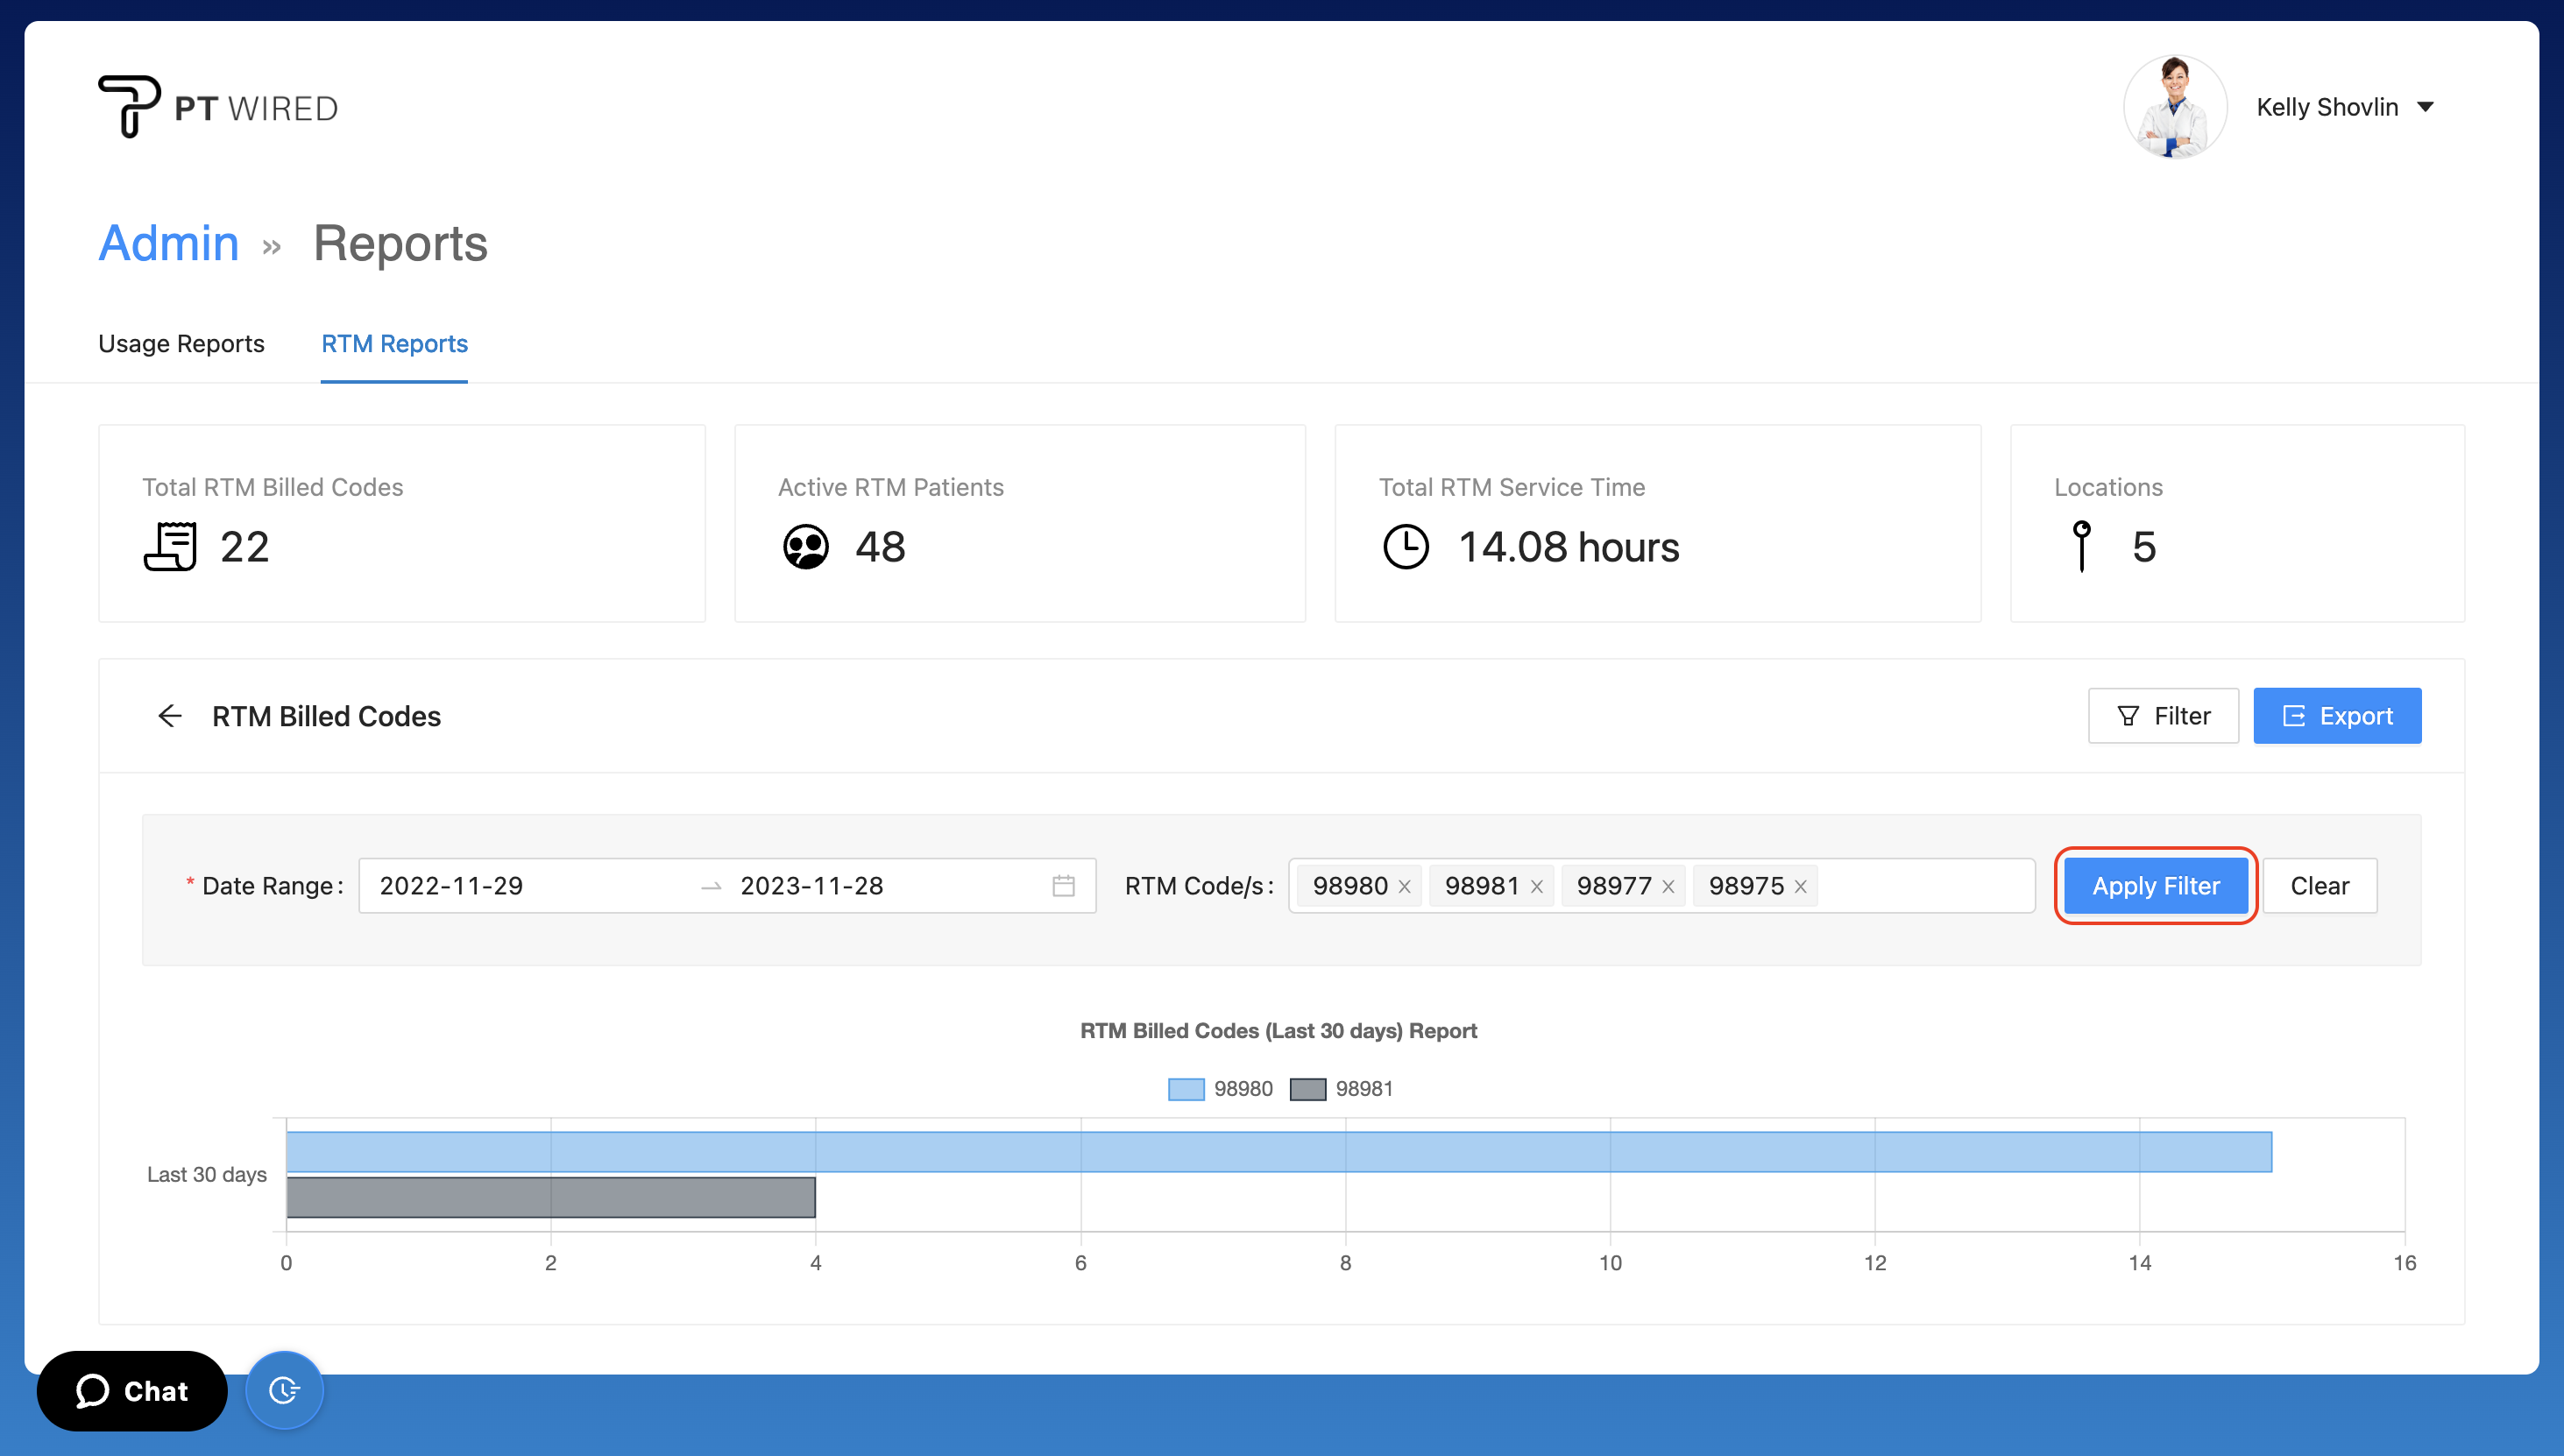
Task: Click the Active RTM Patients icon
Action: tap(805, 547)
